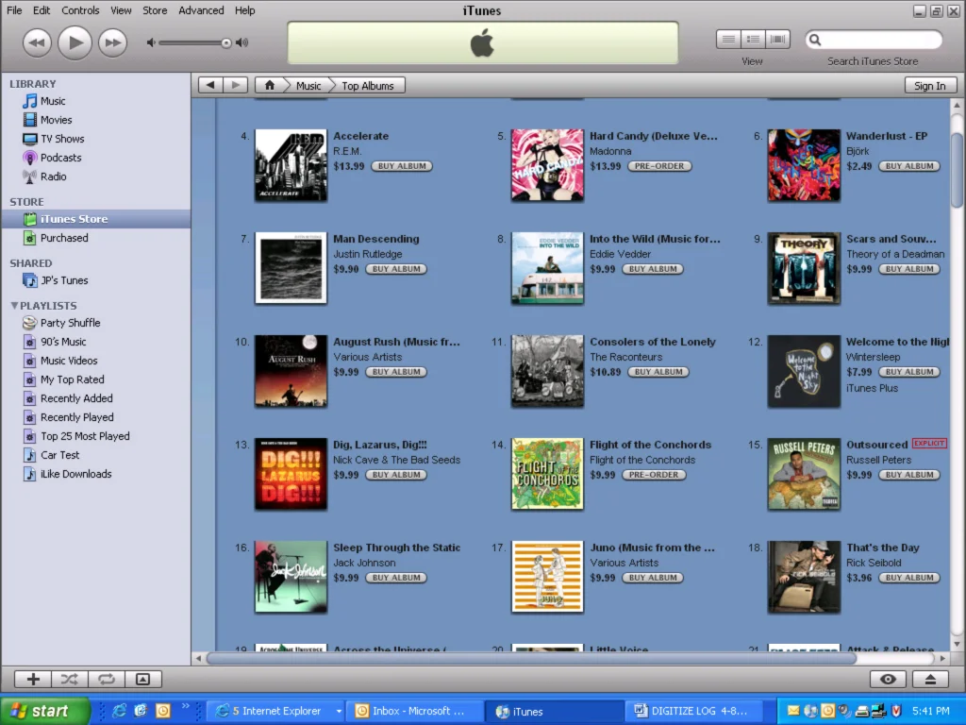The height and width of the screenshot is (725, 966).
Task: Buy the Accelerate album by R.E.M.
Action: point(402,166)
